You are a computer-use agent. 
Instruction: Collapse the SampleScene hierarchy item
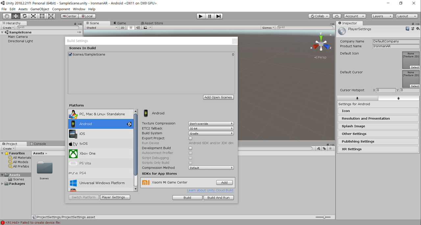pyautogui.click(x=3, y=32)
